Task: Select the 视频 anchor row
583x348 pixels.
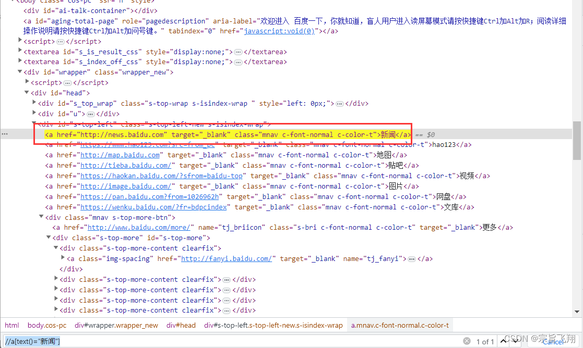Action: pyautogui.click(x=267, y=176)
